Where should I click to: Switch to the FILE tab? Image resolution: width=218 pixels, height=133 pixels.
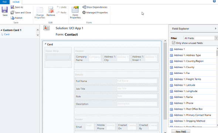click(4, 2)
